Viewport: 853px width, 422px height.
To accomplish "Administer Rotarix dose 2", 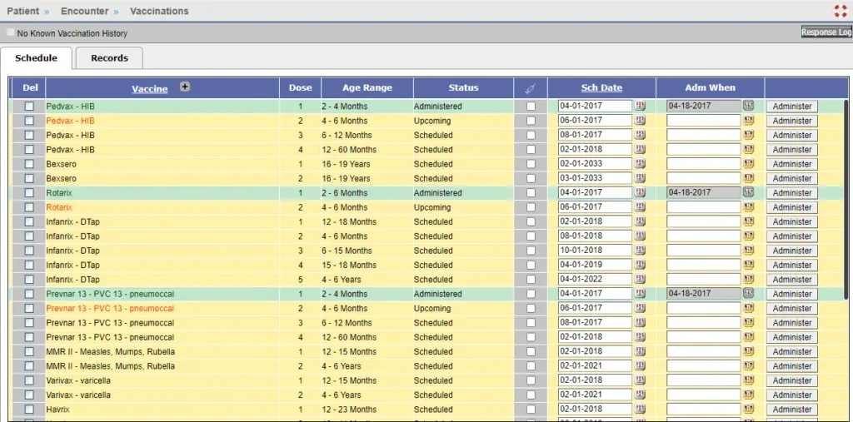I will coord(792,207).
